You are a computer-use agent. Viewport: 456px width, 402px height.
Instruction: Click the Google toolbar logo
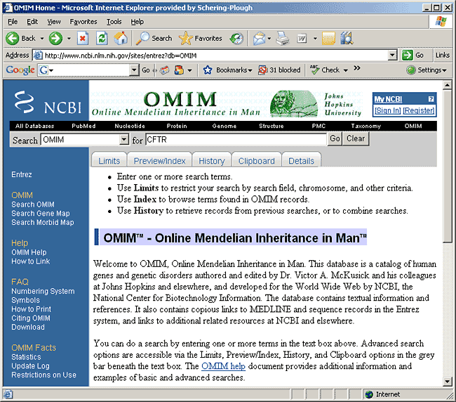(20, 70)
